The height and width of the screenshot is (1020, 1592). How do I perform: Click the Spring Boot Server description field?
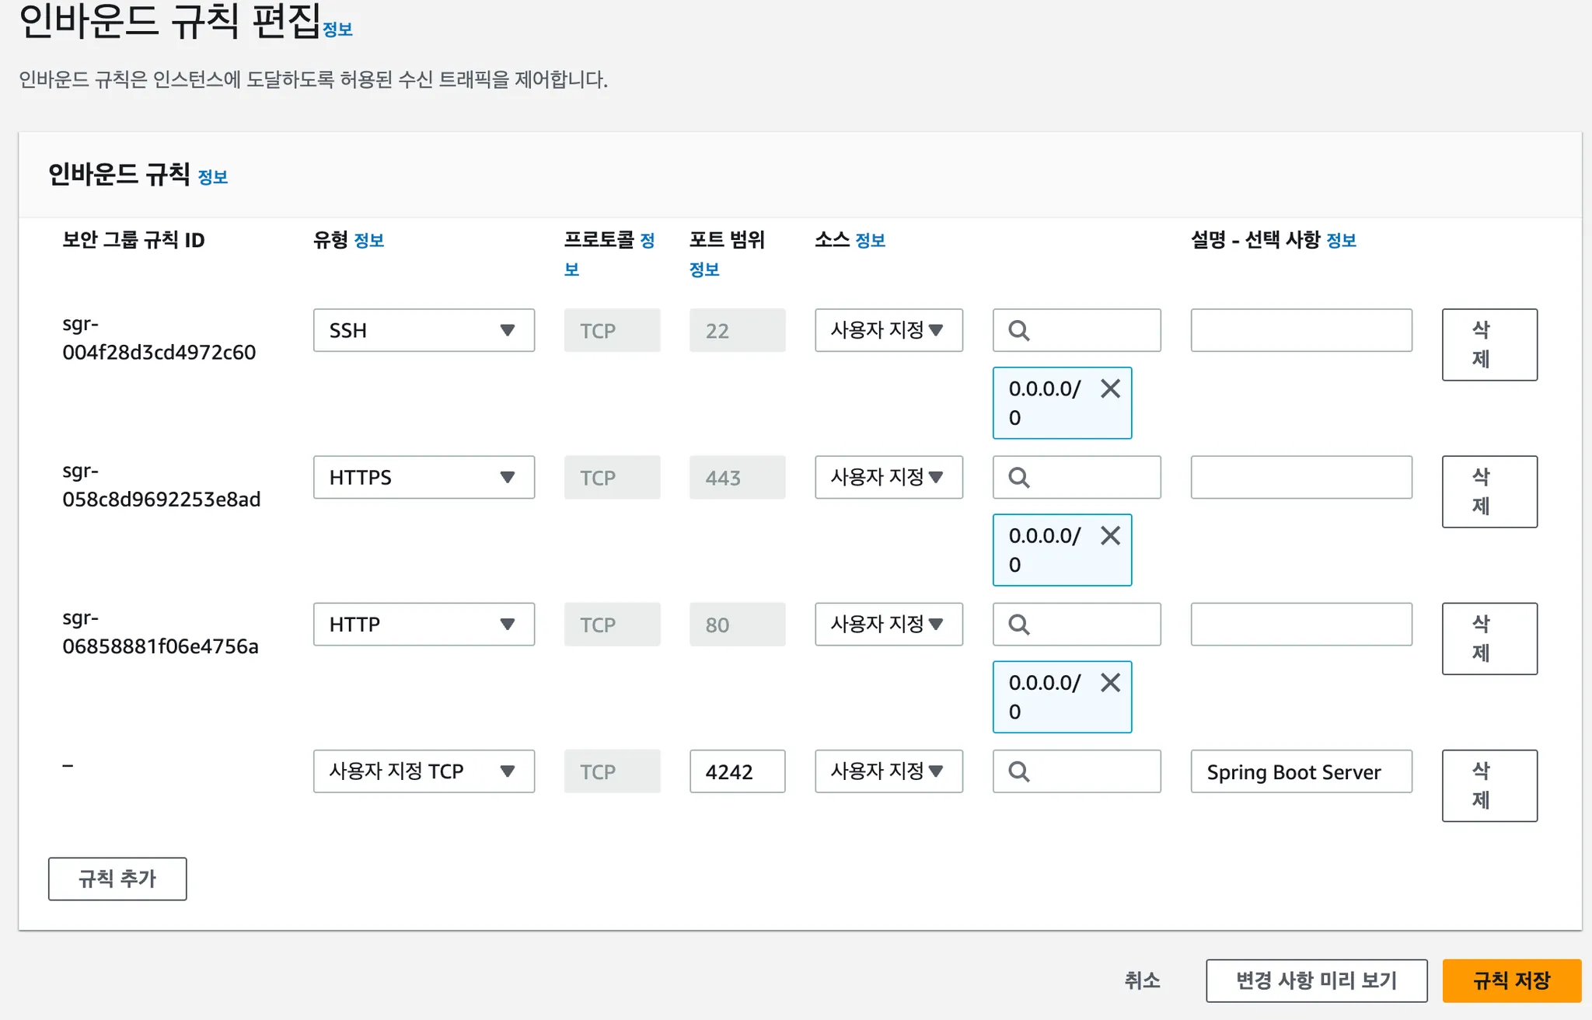(1300, 771)
